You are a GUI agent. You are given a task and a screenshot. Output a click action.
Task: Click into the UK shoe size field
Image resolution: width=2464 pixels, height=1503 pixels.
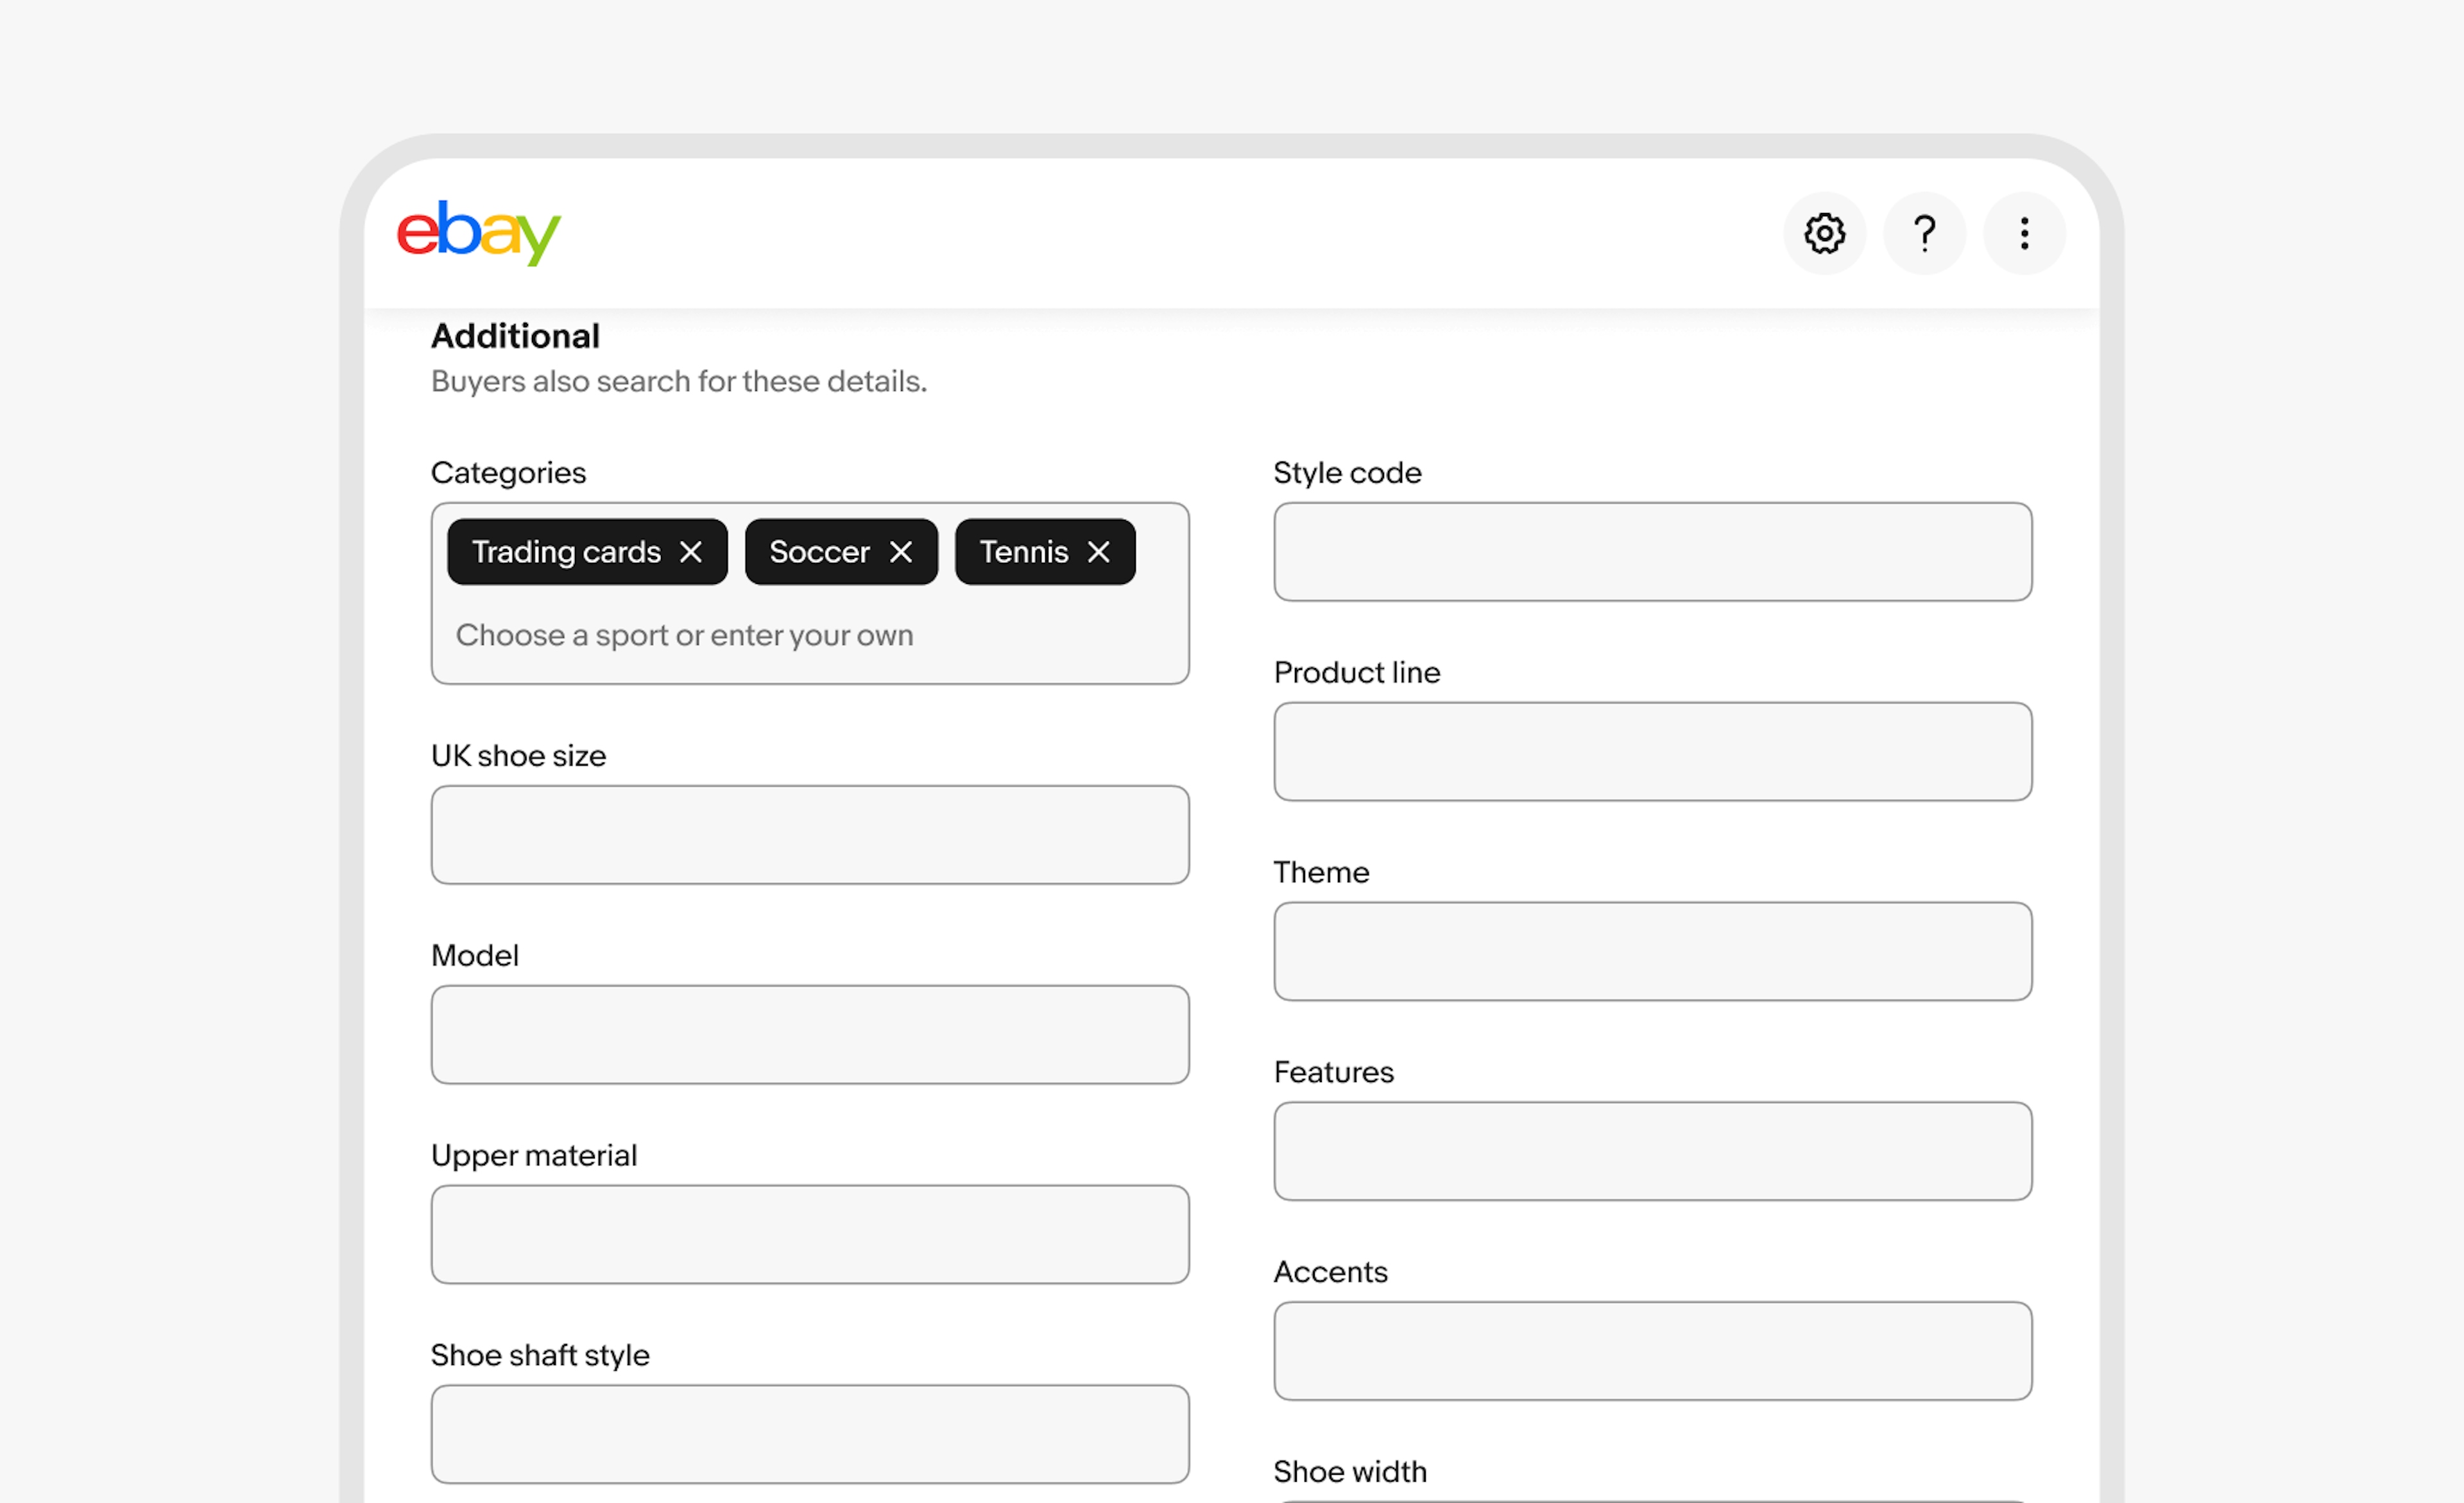[810, 835]
